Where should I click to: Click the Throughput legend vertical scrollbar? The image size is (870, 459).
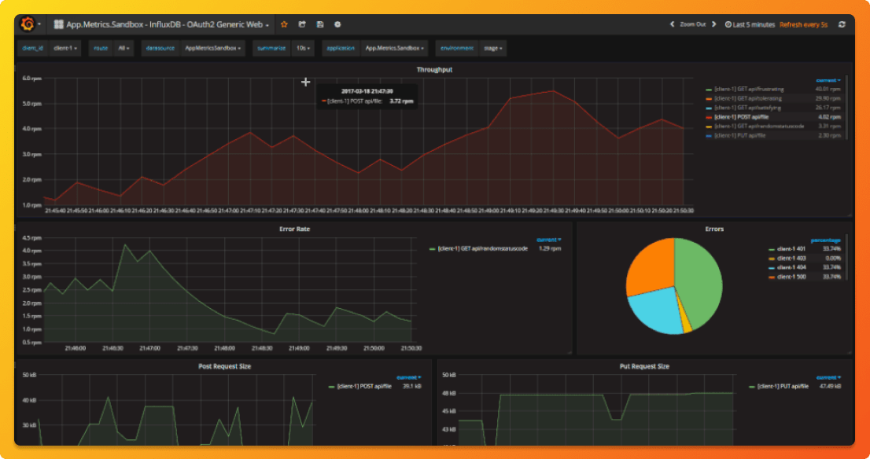[846, 108]
